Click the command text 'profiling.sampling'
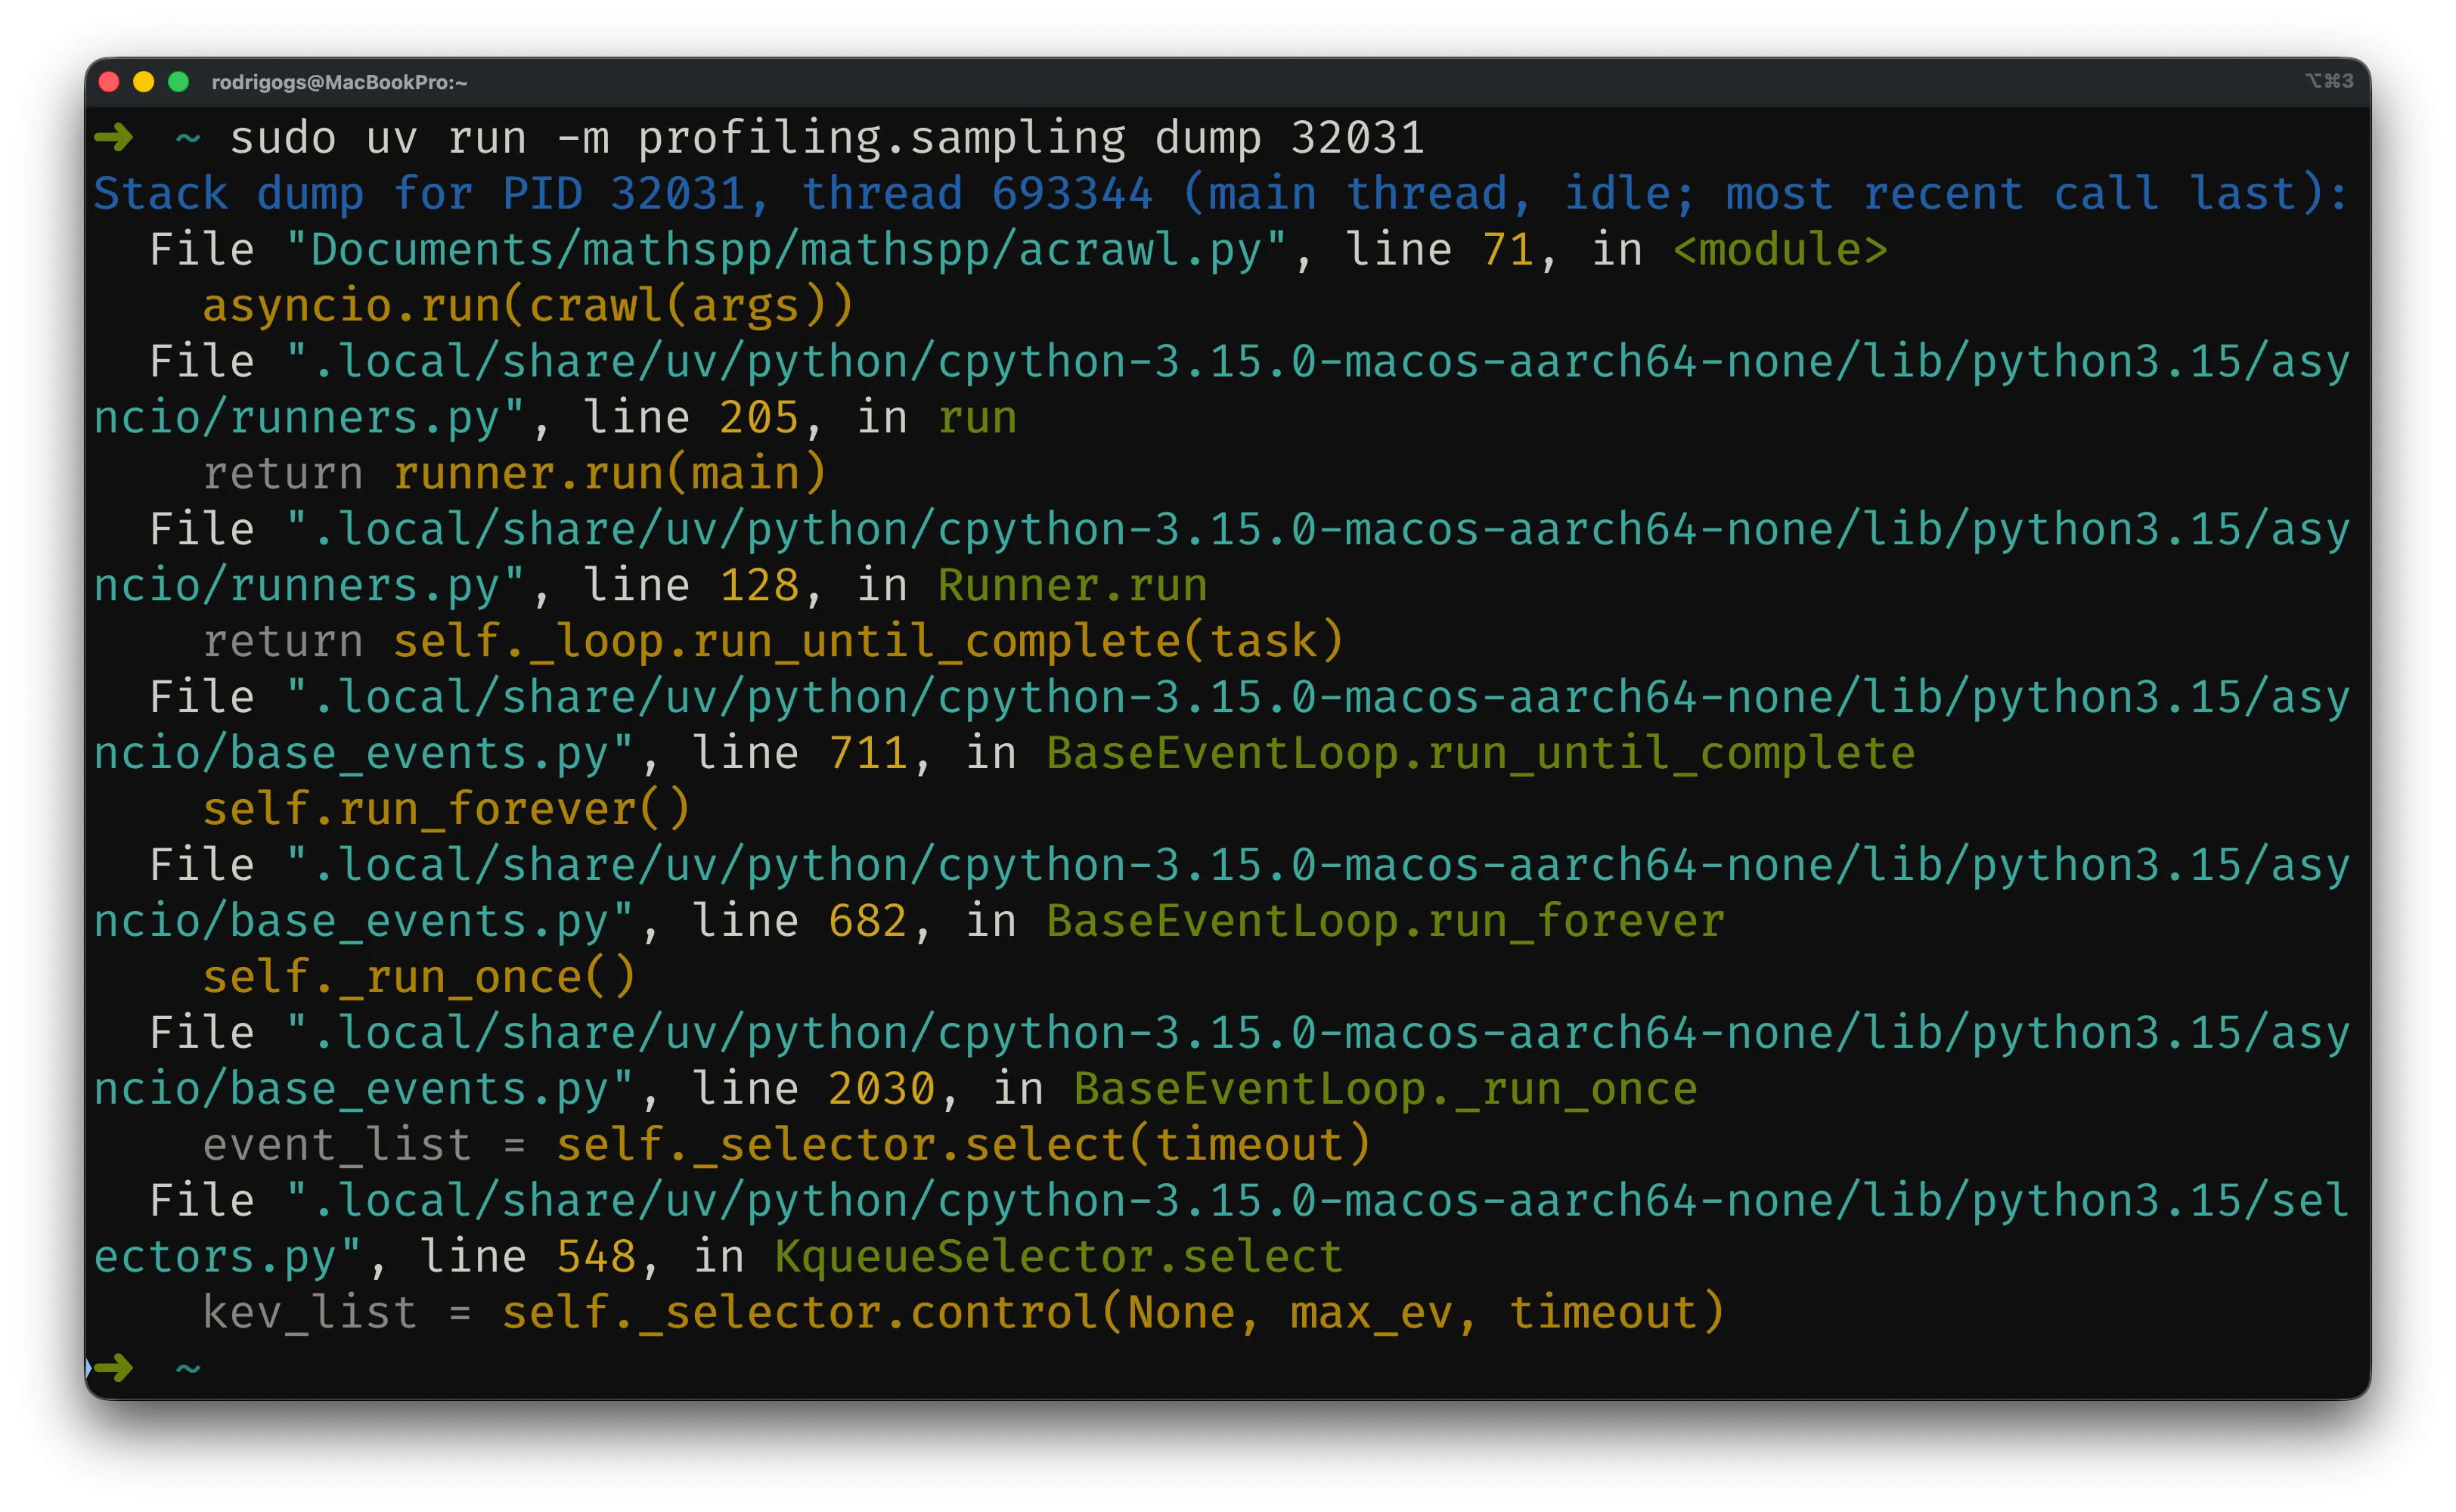Viewport: 2456px width, 1512px height. 882,138
